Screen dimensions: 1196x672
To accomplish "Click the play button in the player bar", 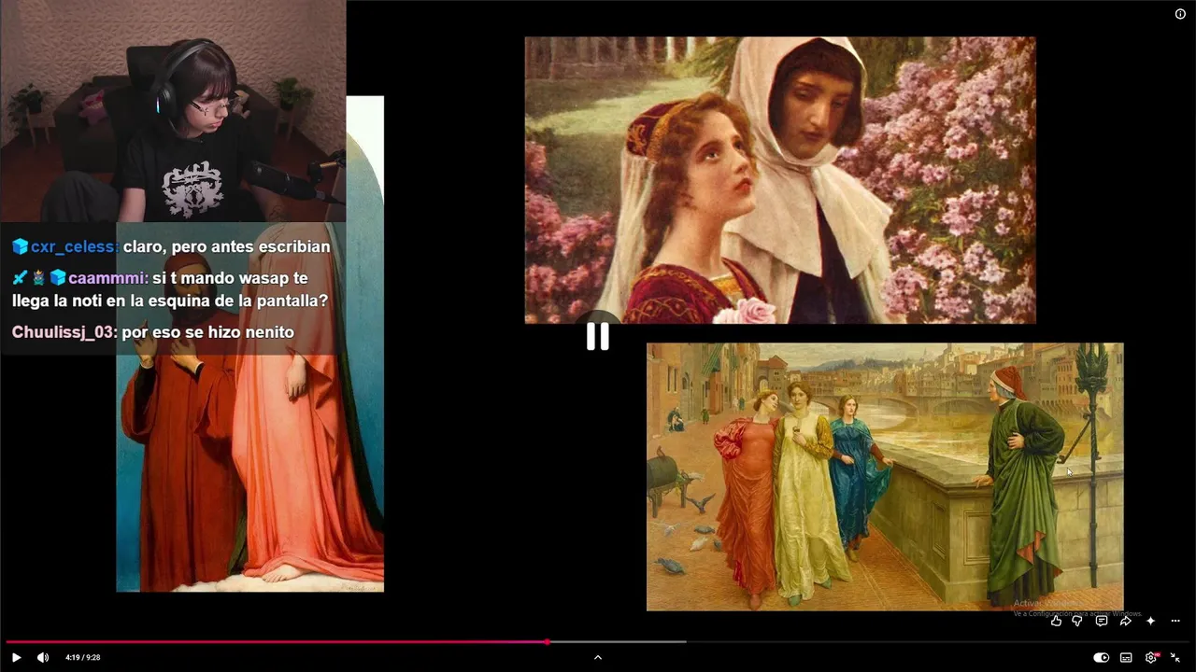I will pyautogui.click(x=16, y=657).
